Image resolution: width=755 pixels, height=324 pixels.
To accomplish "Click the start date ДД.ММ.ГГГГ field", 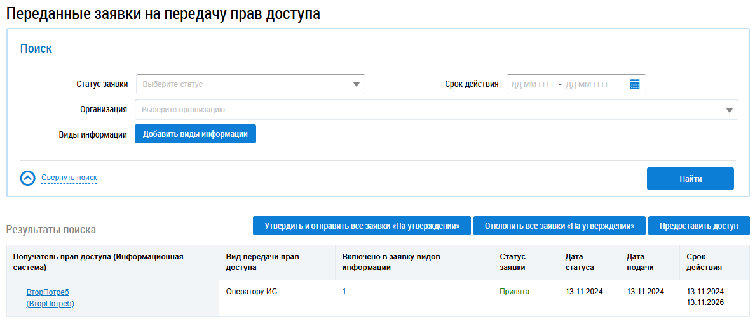I will click(x=533, y=84).
